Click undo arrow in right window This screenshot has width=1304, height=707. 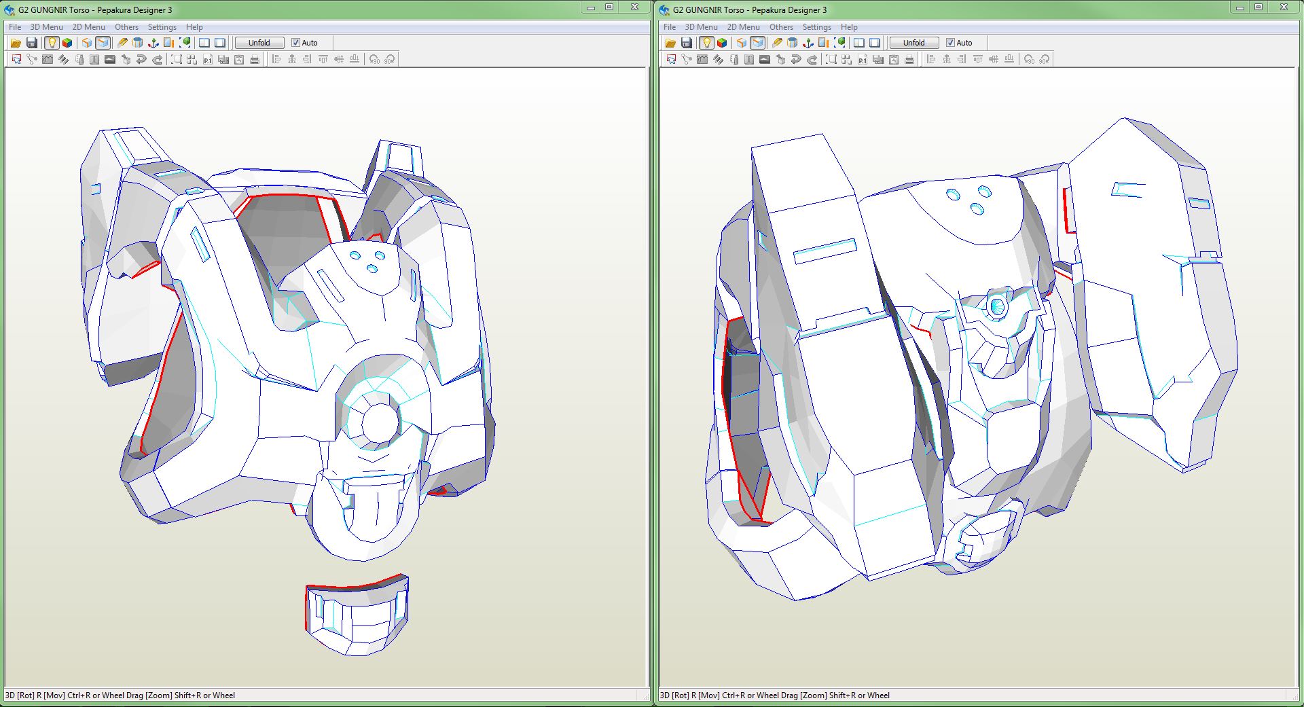(796, 60)
